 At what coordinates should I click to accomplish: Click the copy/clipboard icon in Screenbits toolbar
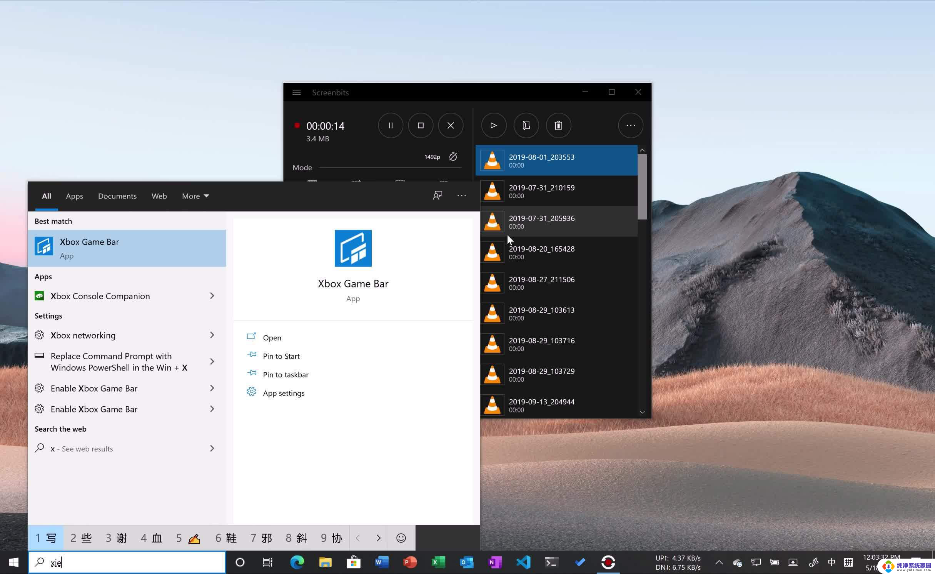[x=526, y=125]
